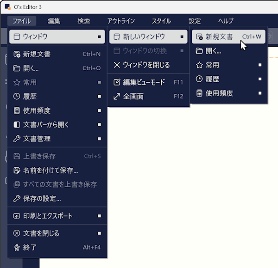The height and width of the screenshot is (268, 278).
Task: Click the fullscreen arrows icon beside 全画面
Action: pyautogui.click(x=117, y=97)
